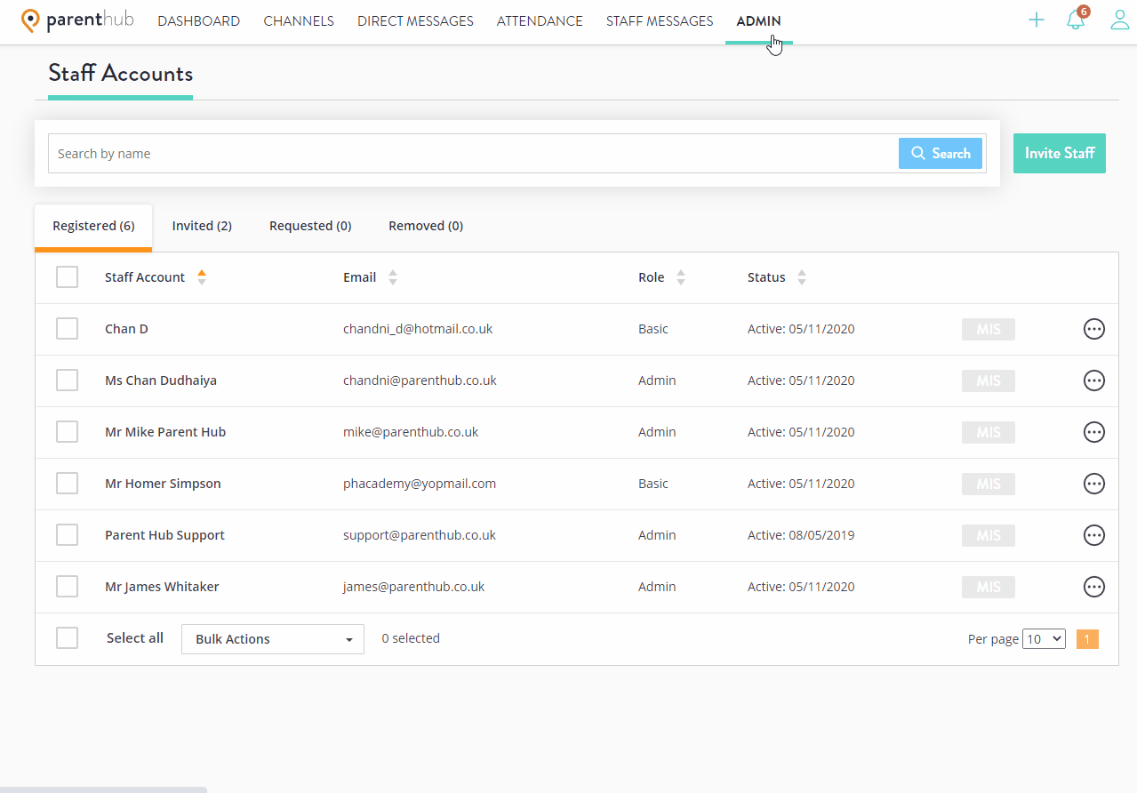Click email phacademy@yopmail.com
The image size is (1137, 793).
420,484
